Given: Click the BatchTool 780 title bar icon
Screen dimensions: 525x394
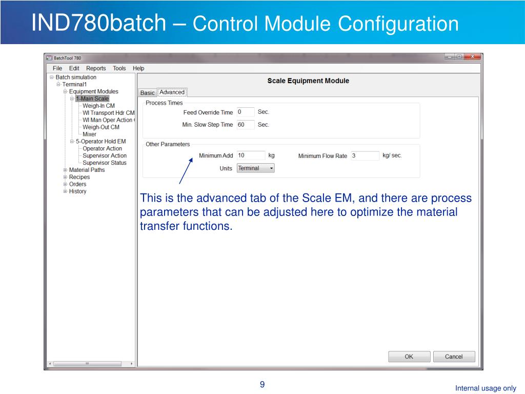Looking at the screenshot, I should coord(49,58).
